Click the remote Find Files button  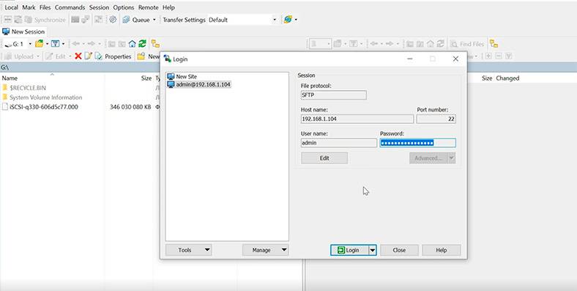point(467,44)
